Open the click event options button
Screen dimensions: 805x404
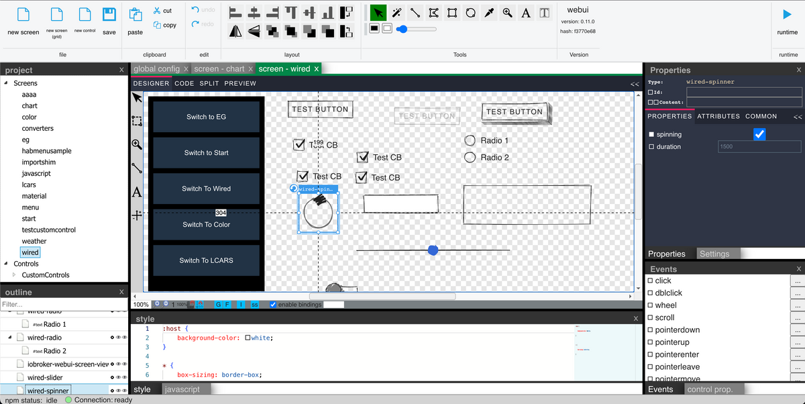pos(797,281)
